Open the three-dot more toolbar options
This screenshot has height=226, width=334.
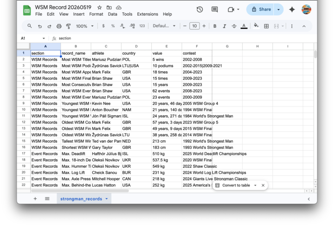pyautogui.click(x=292, y=26)
